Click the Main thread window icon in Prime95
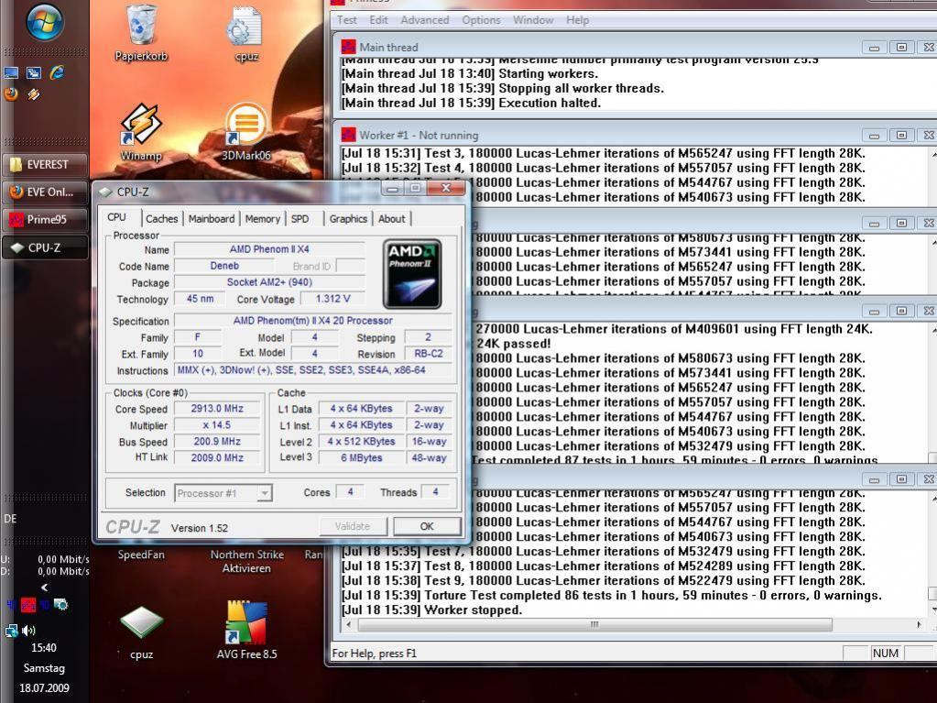 click(x=348, y=47)
